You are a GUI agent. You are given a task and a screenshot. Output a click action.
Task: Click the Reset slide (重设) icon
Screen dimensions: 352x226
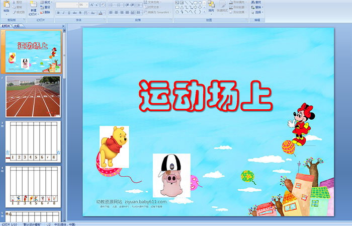point(46,8)
